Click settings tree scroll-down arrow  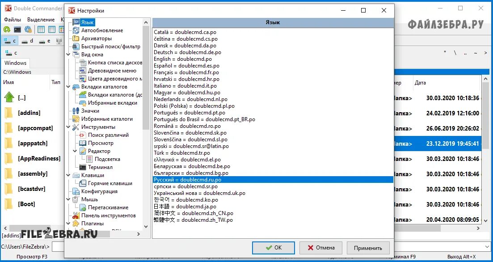[x=146, y=226]
